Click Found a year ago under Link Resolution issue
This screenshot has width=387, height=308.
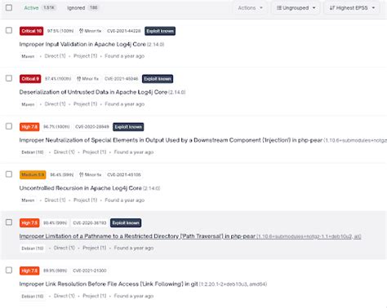pos(134,296)
